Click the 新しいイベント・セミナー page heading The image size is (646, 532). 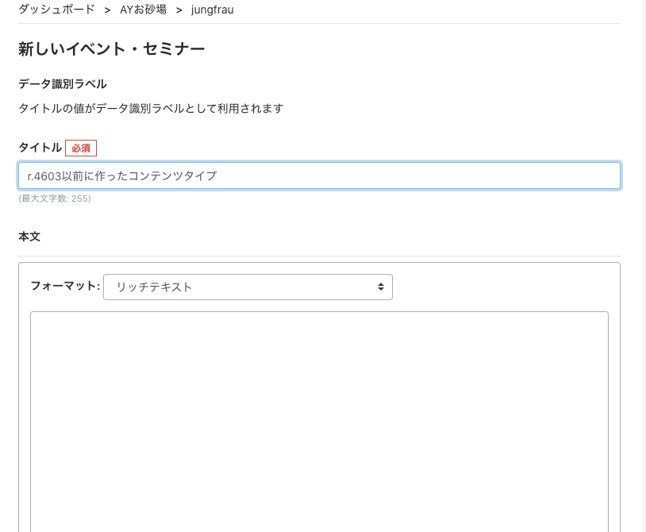tap(112, 49)
